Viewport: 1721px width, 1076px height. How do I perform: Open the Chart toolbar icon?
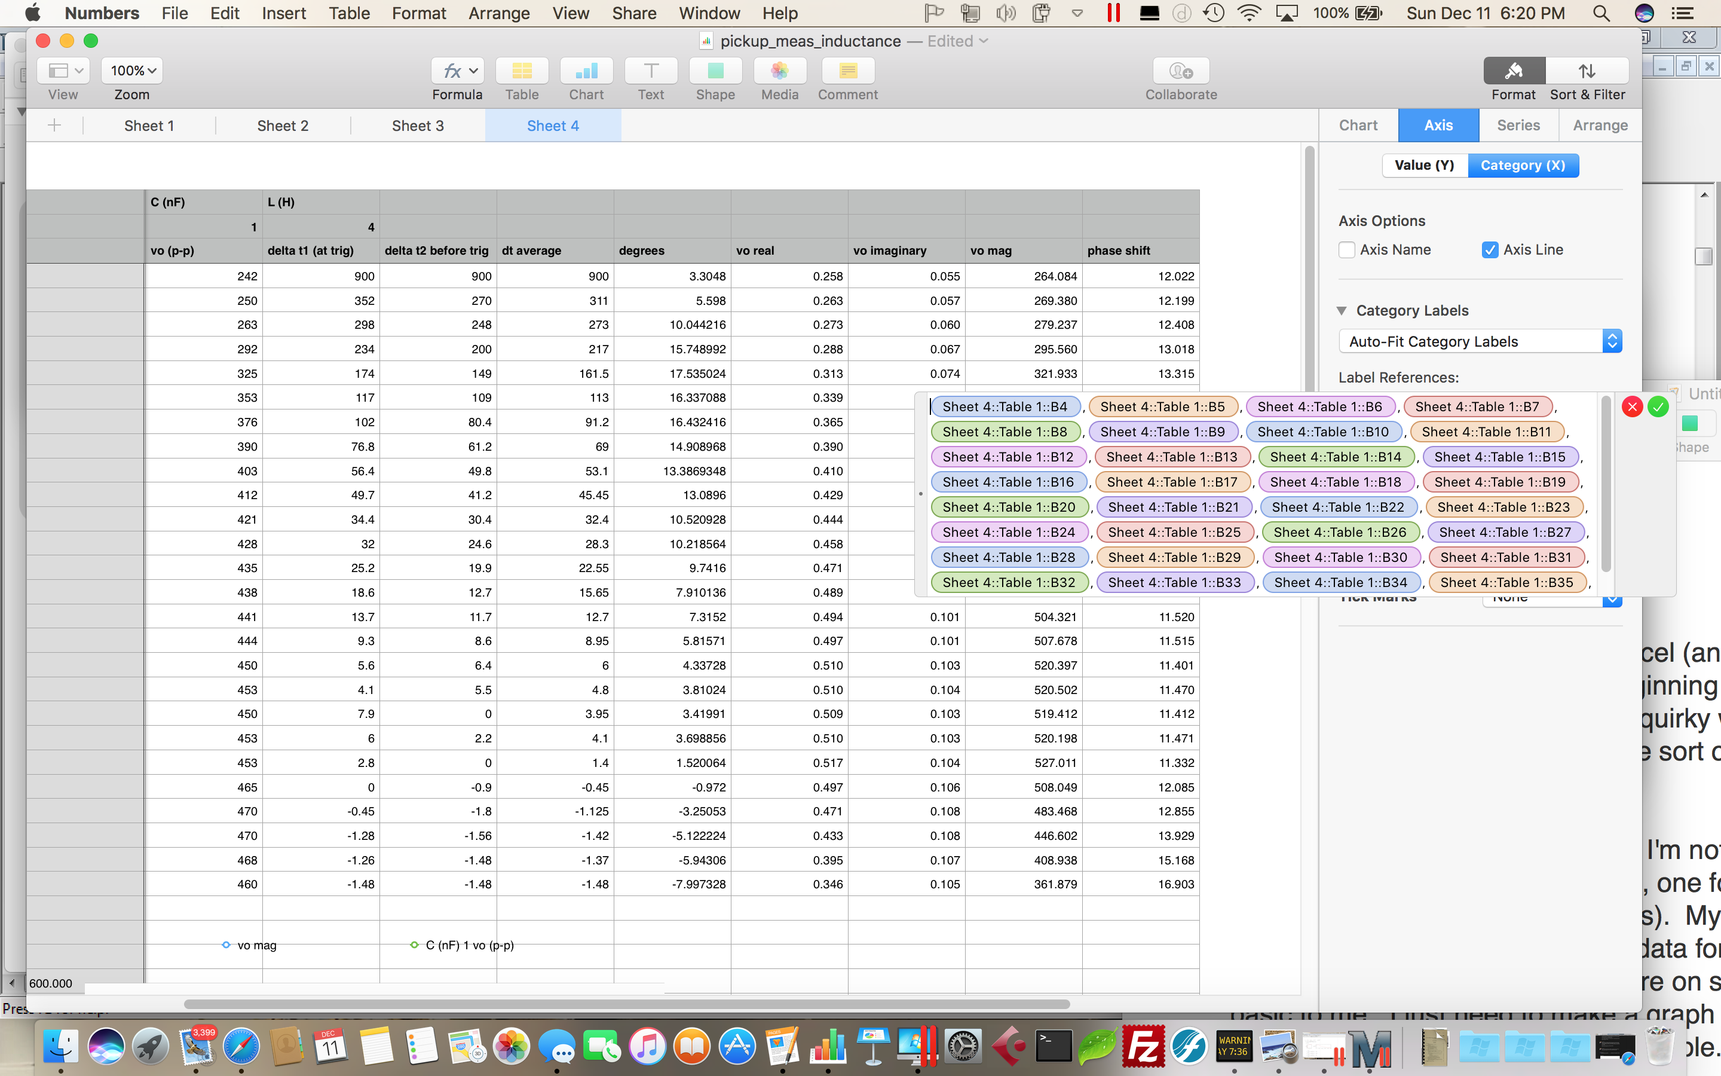coord(586,71)
